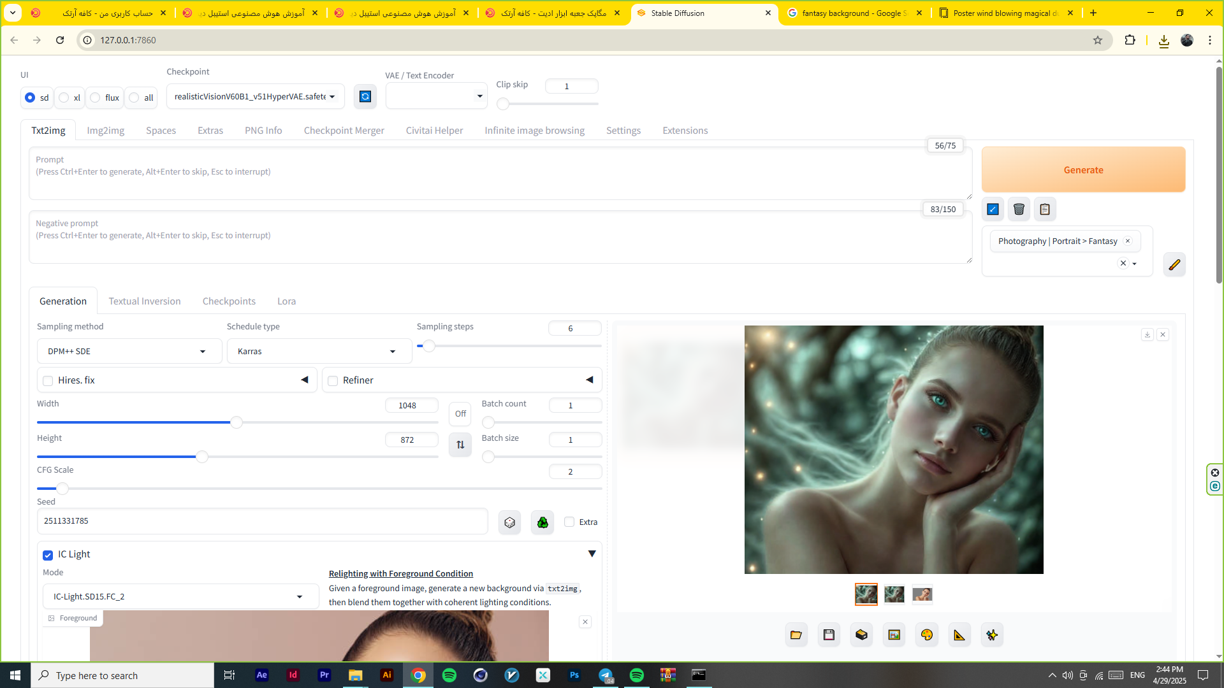The width and height of the screenshot is (1224, 688).
Task: Click the sparkles upscale icon
Action: [x=992, y=634]
